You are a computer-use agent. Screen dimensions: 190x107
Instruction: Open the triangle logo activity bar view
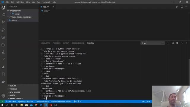[3, 67]
